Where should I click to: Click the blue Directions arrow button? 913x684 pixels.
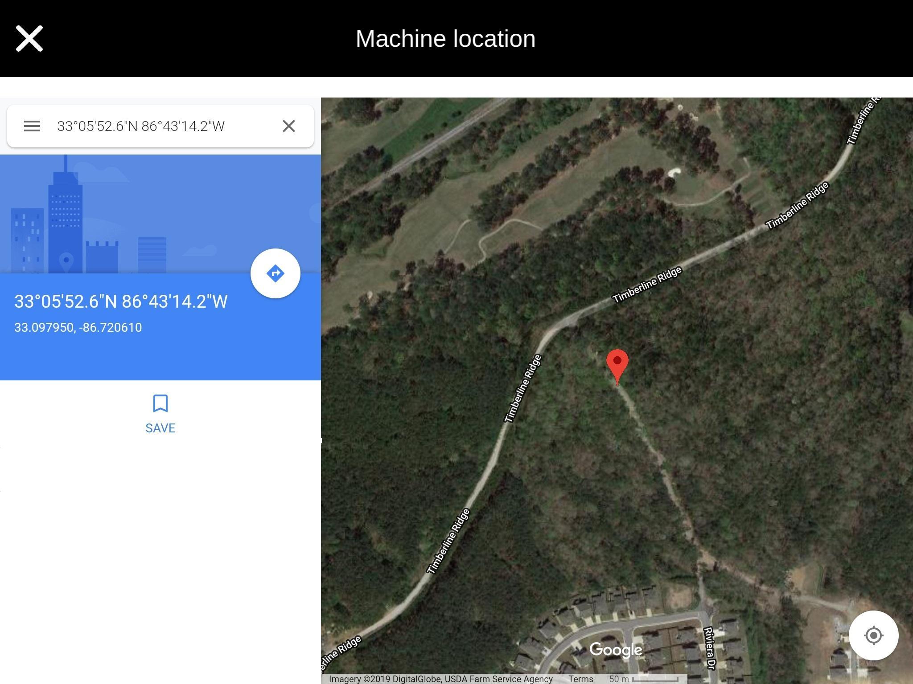[276, 273]
